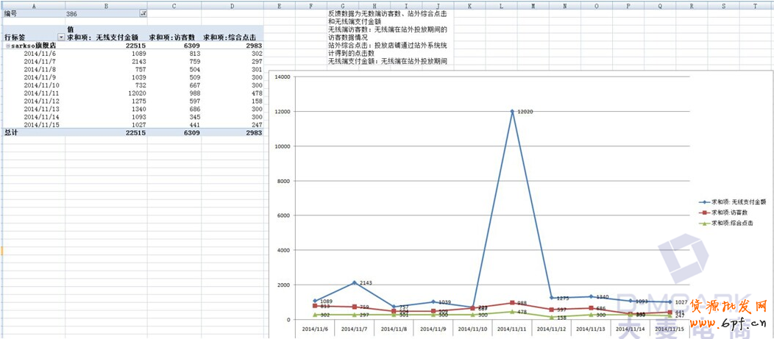Viewport: 774px width, 339px height.
Task: Select the 求和项:访客数 header cell
Action: tap(174, 37)
